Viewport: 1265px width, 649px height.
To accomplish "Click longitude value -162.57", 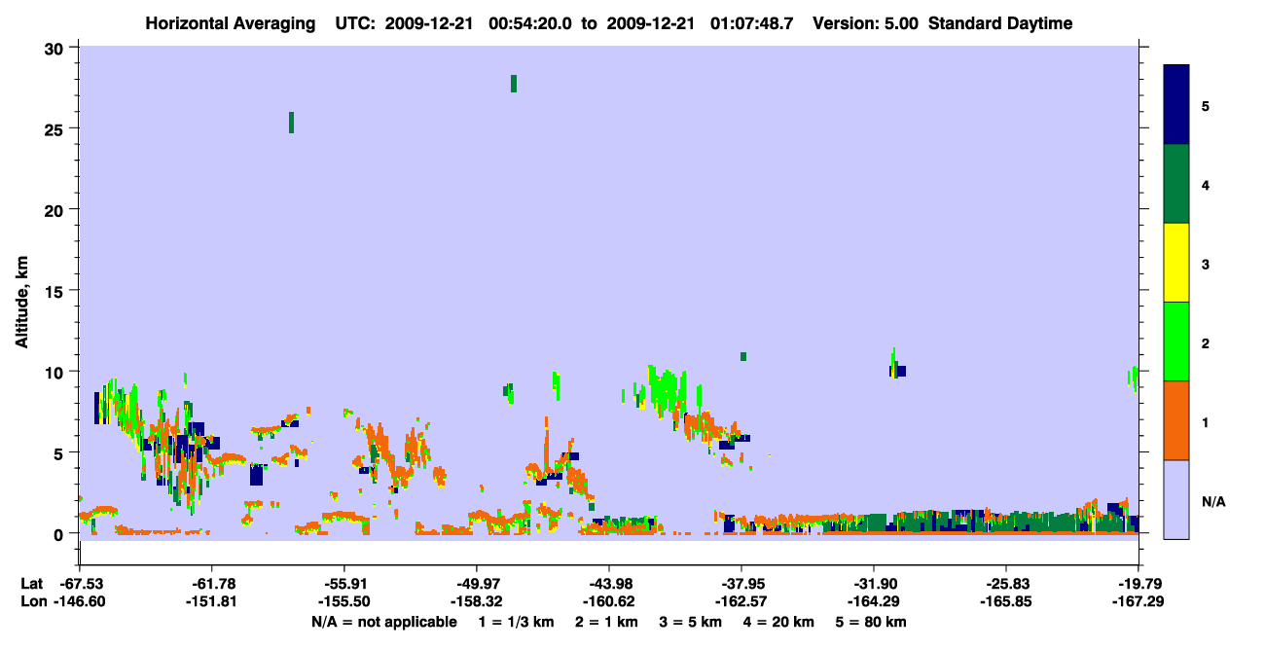I will (741, 601).
